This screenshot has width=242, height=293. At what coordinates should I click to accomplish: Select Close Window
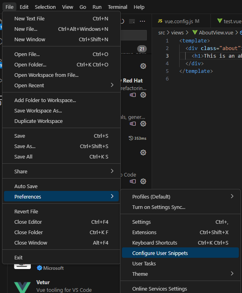pyautogui.click(x=61, y=243)
